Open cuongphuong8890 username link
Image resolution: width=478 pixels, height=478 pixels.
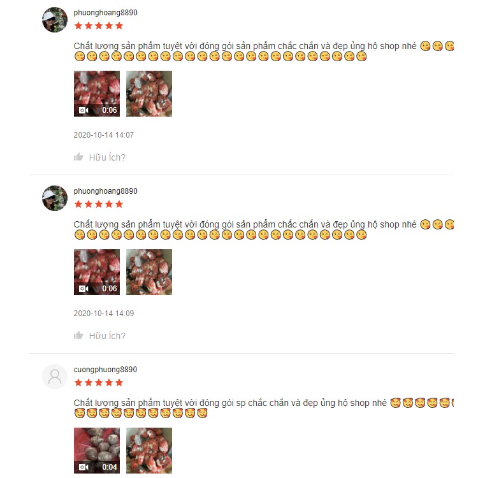point(105,370)
